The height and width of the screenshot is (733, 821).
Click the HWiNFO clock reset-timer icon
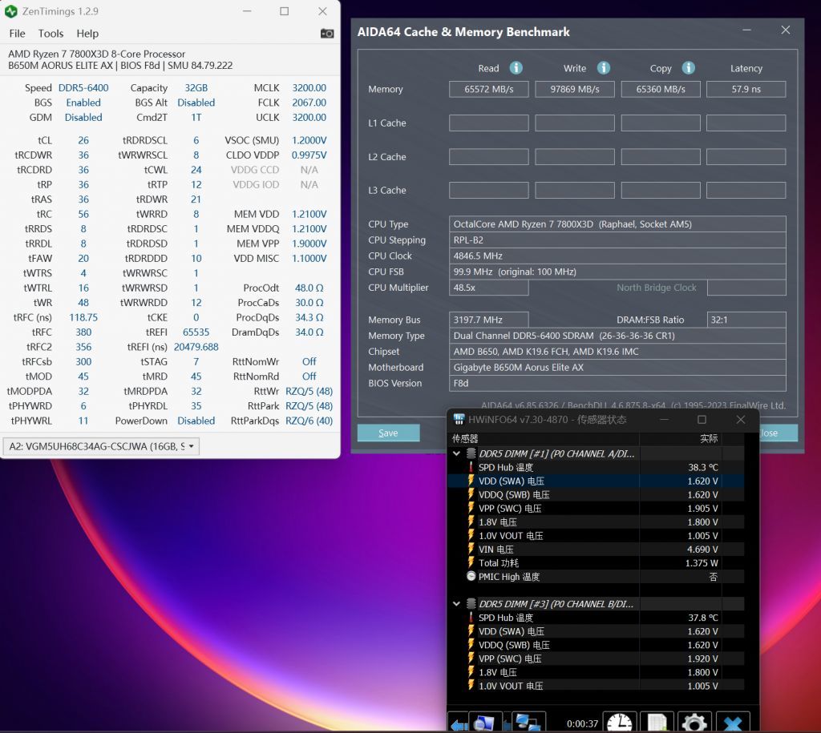[x=620, y=723]
